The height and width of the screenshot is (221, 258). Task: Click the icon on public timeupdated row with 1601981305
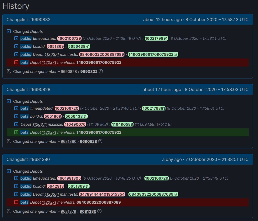tap(16, 178)
